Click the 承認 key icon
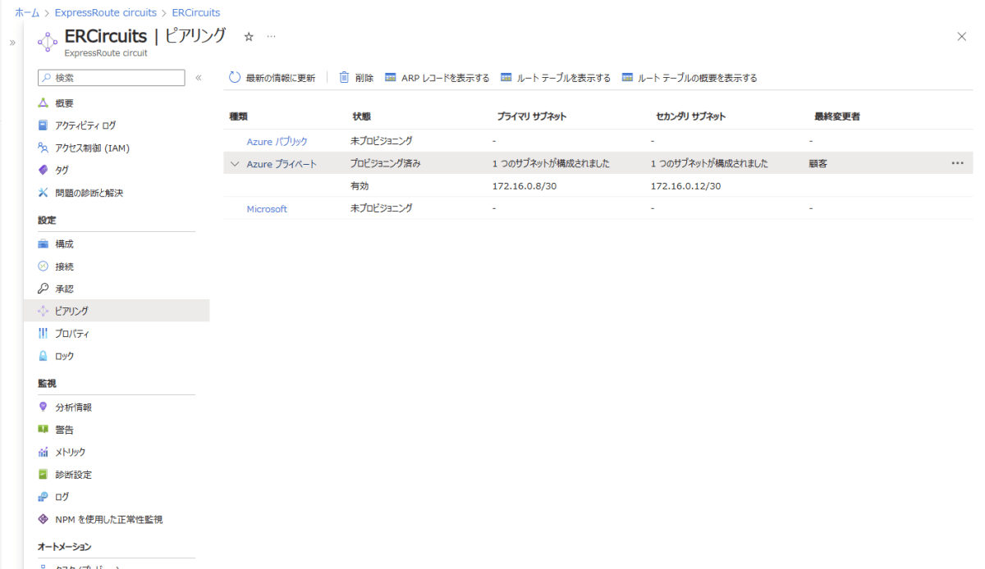This screenshot has width=985, height=569. click(x=44, y=289)
